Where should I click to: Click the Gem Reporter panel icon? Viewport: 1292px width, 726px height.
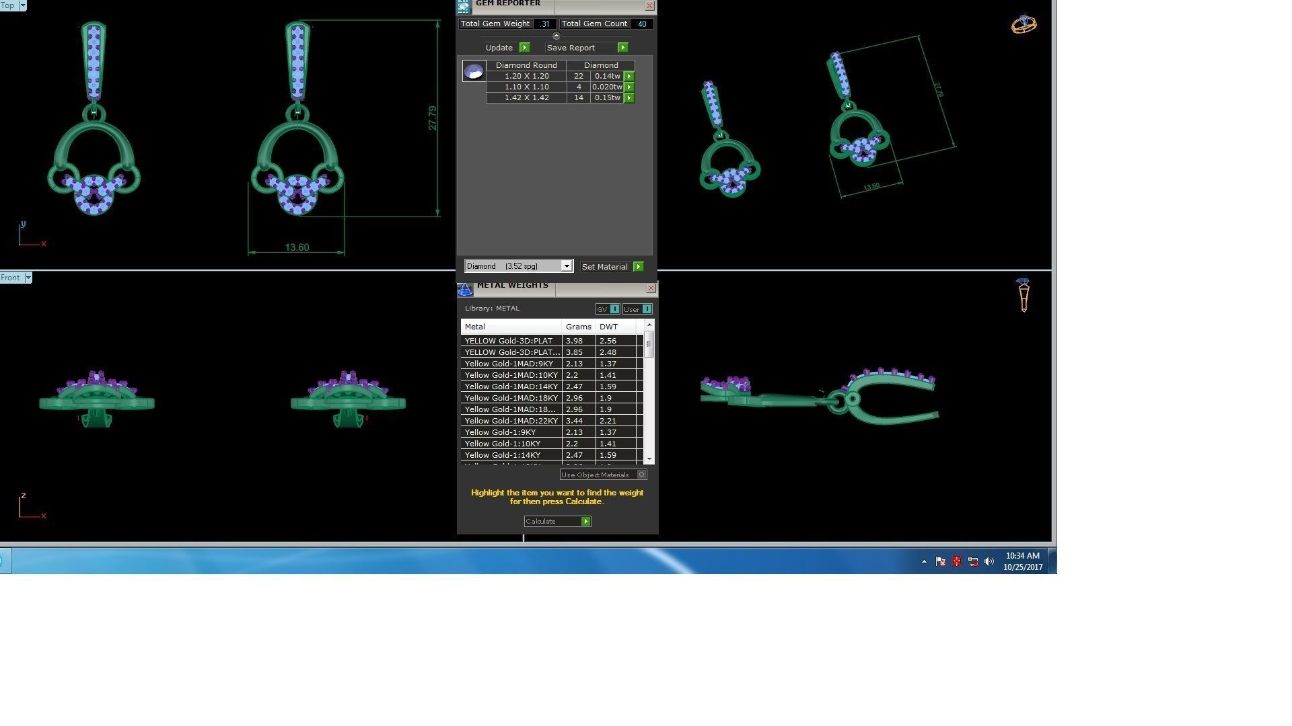(x=464, y=7)
